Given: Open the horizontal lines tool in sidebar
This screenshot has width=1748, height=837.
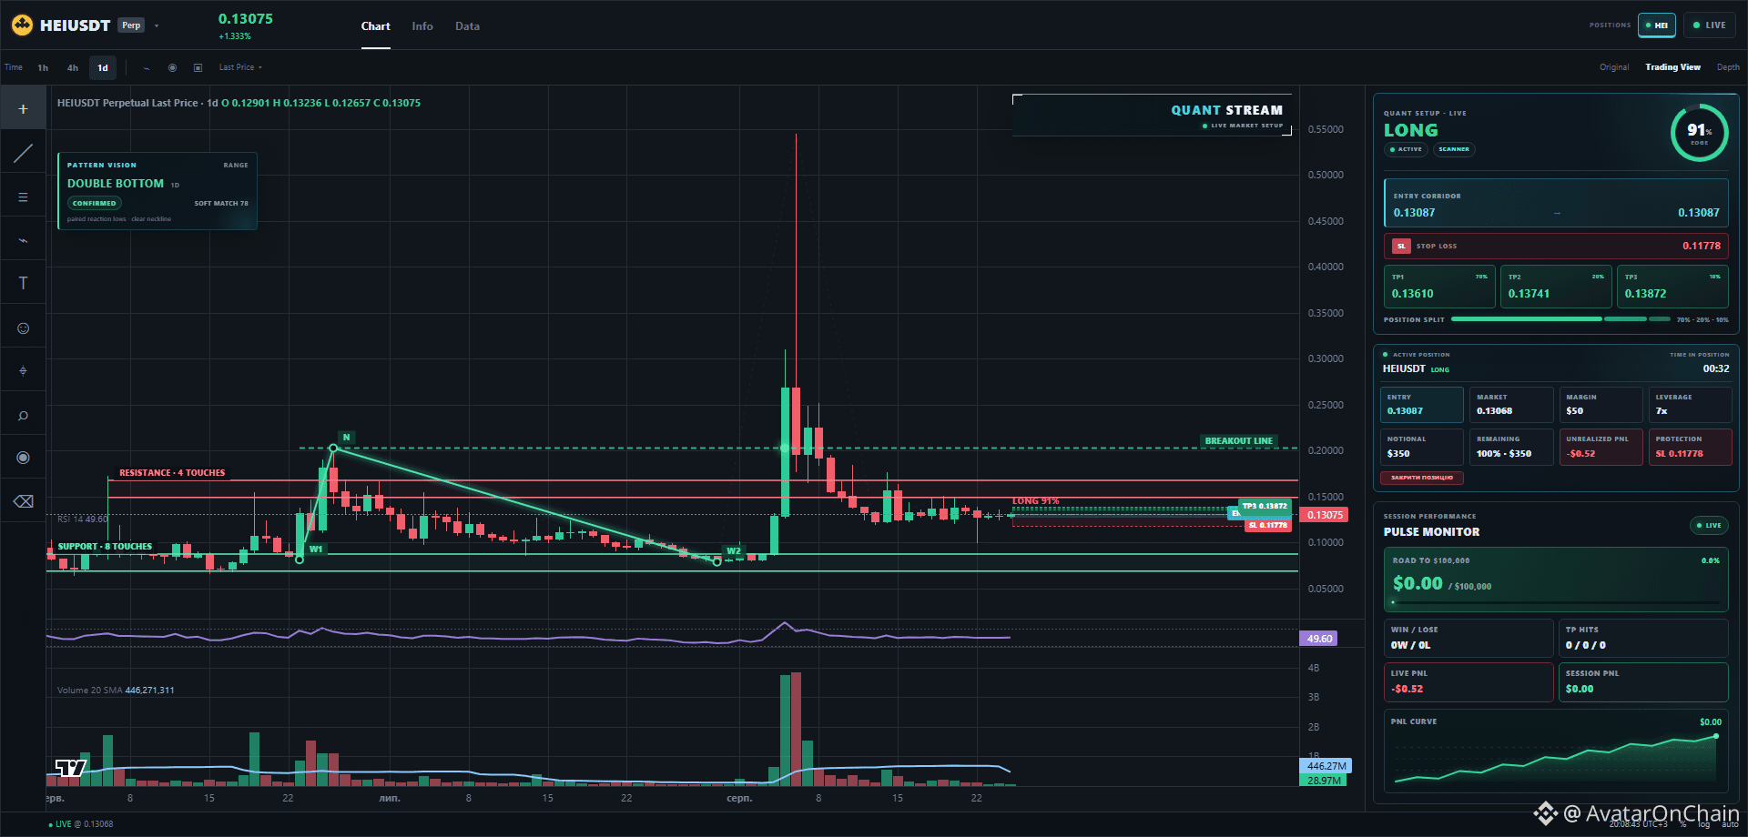Looking at the screenshot, I should point(23,197).
